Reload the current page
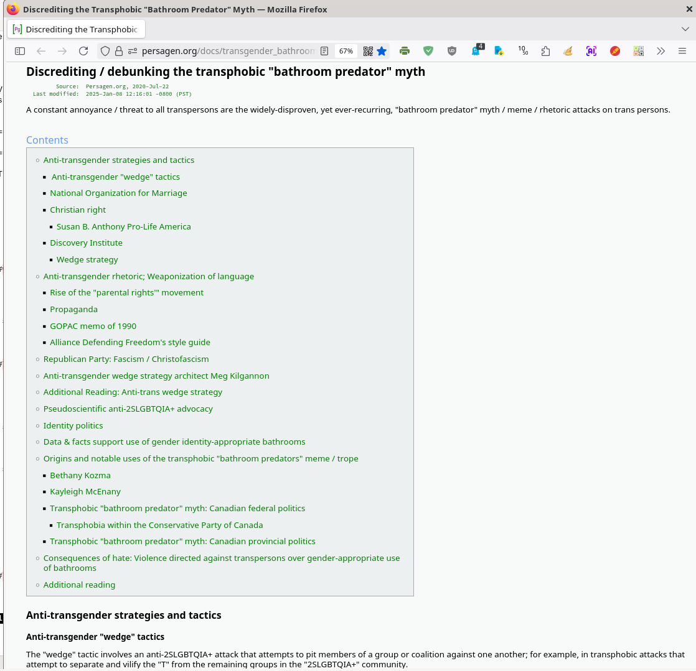The width and height of the screenshot is (696, 671). click(x=83, y=51)
